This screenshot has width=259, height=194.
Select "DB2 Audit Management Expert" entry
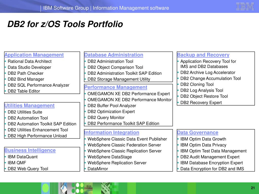(210, 157)
